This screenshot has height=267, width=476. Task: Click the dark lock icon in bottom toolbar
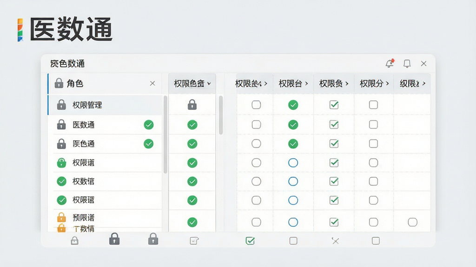coord(114,239)
